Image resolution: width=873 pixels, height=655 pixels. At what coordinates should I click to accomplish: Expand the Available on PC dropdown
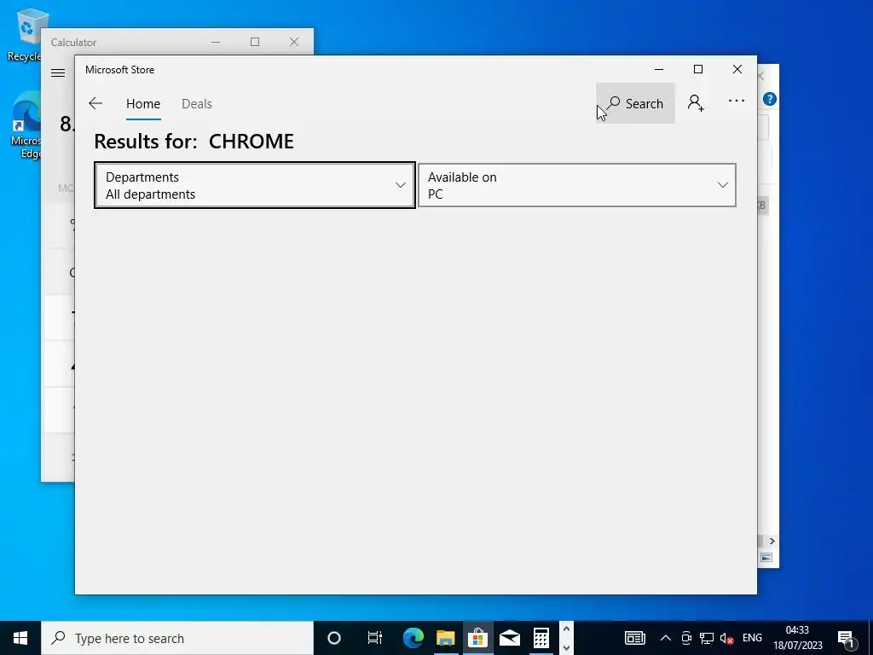(577, 185)
